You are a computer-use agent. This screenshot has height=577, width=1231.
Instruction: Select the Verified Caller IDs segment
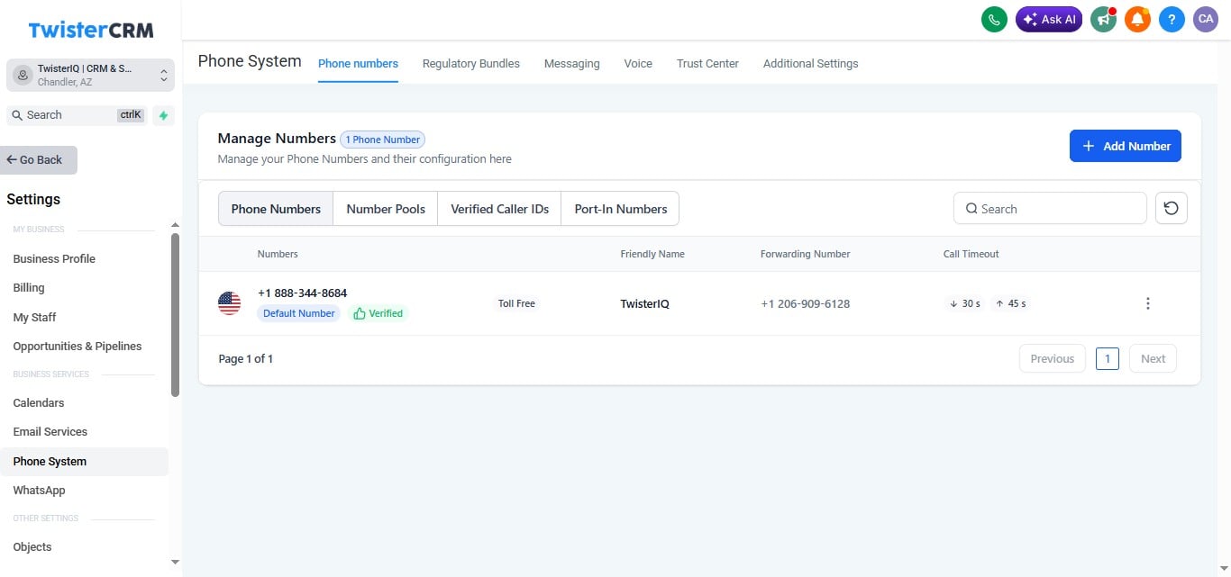coord(499,209)
